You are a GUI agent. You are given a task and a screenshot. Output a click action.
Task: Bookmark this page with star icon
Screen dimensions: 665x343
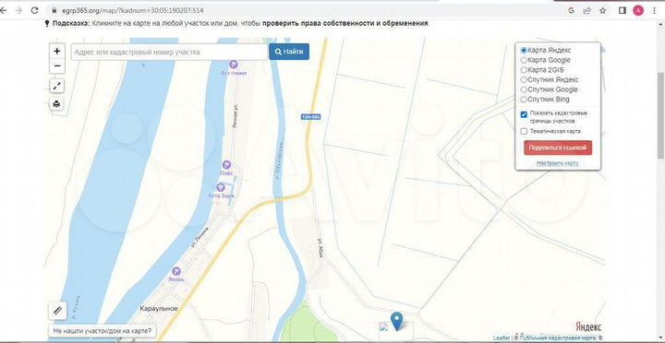point(602,10)
